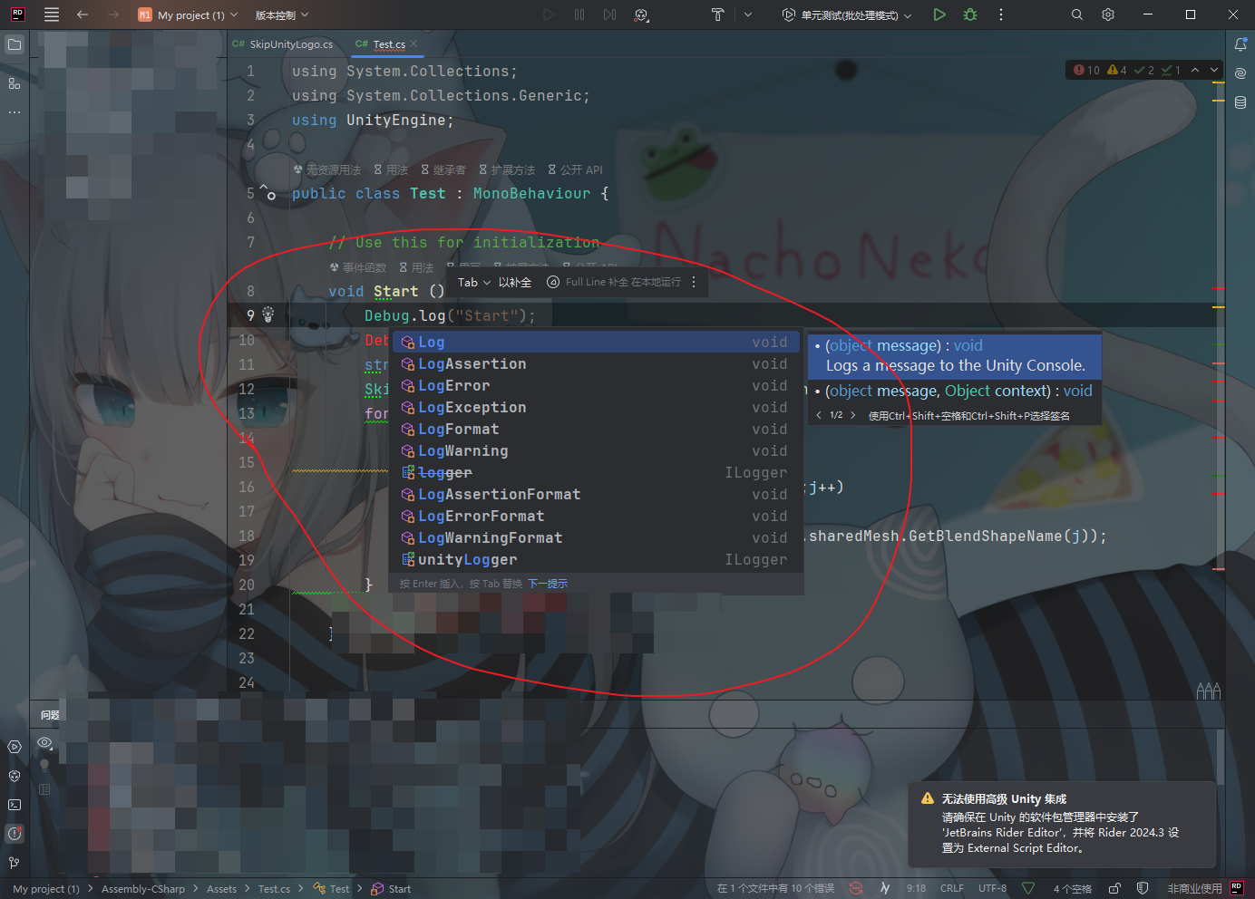The image size is (1255, 899).
Task: Open IDE settings gear
Action: pos(1108,14)
